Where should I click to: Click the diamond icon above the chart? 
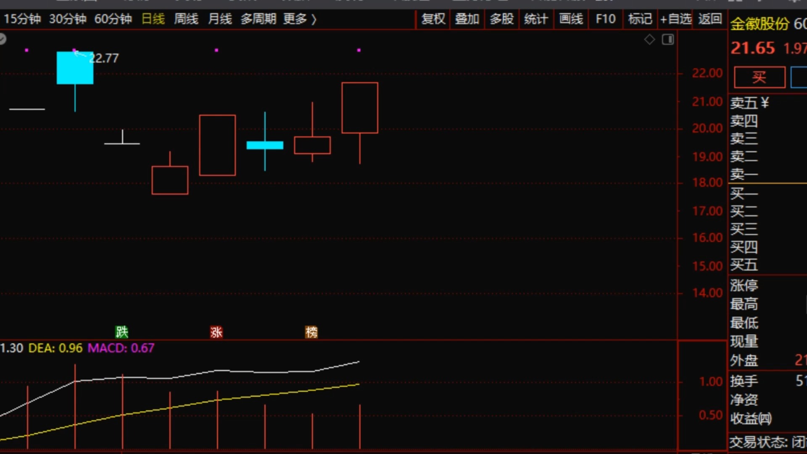click(x=649, y=40)
